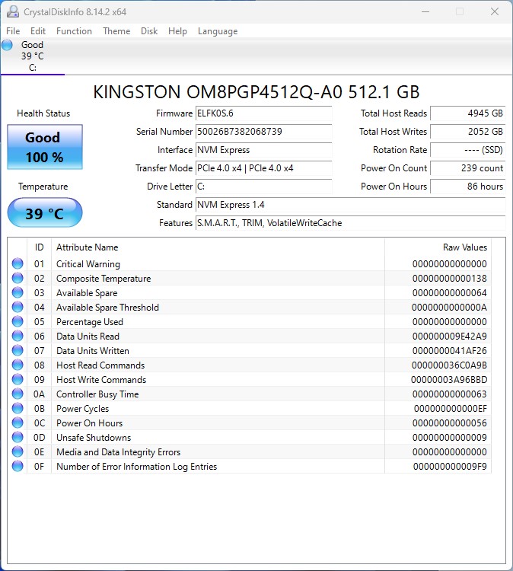
Task: Click the Attribute Name column header
Action: coord(218,247)
